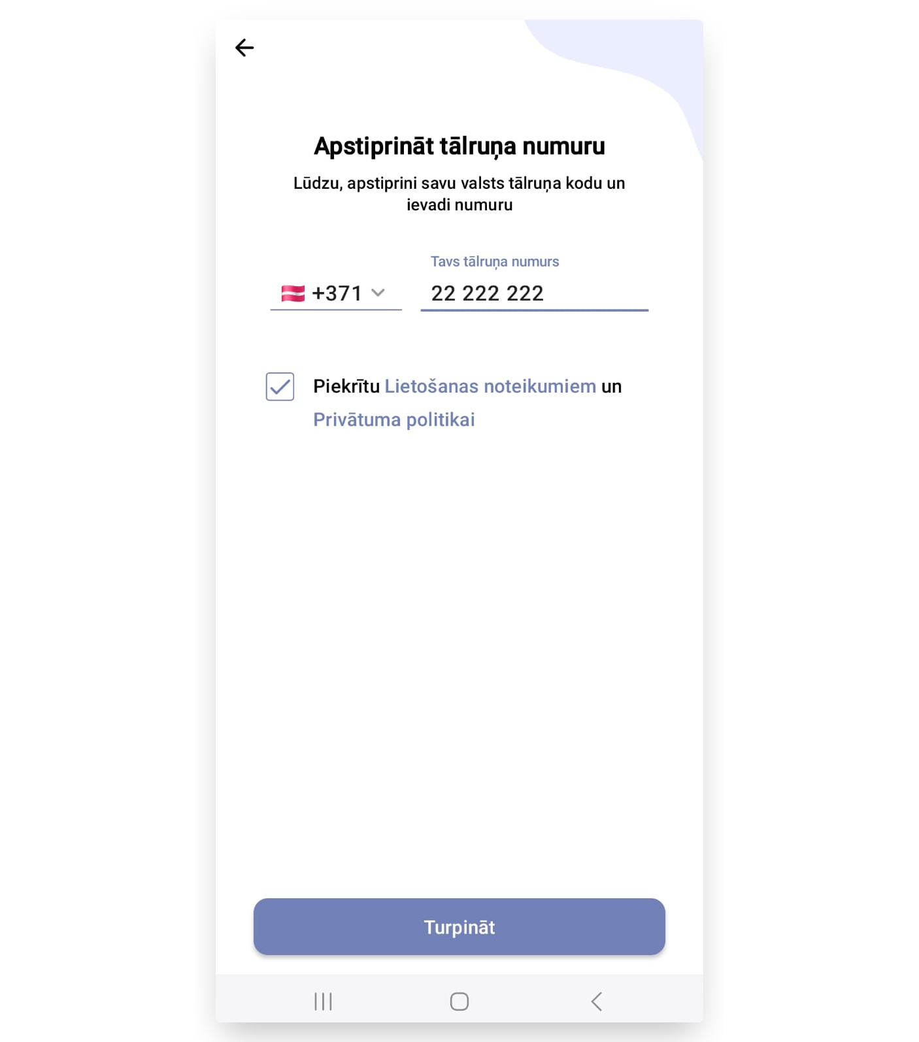Tap the word 'un' after the terms link
This screenshot has height=1042, width=919.
[611, 386]
